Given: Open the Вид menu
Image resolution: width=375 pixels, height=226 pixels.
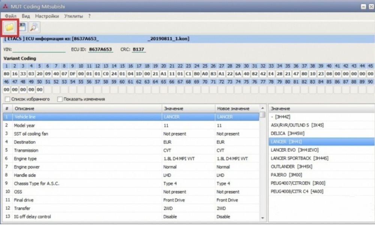Looking at the screenshot, I should click(x=25, y=16).
